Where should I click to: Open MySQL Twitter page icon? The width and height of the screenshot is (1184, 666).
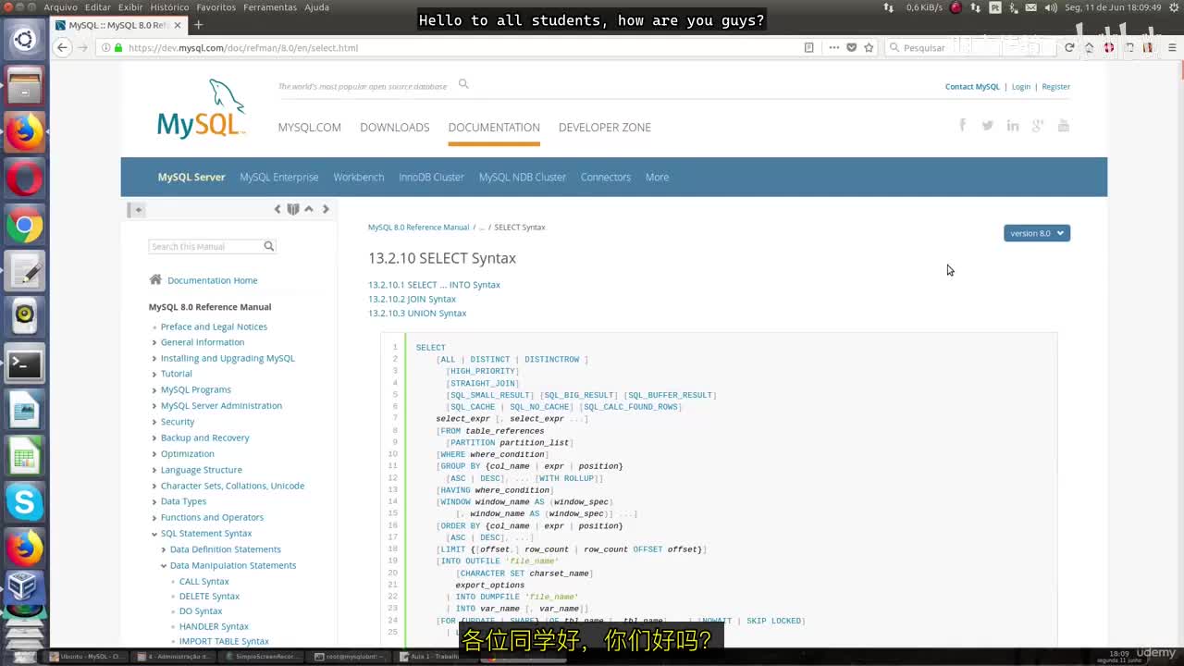coord(988,126)
